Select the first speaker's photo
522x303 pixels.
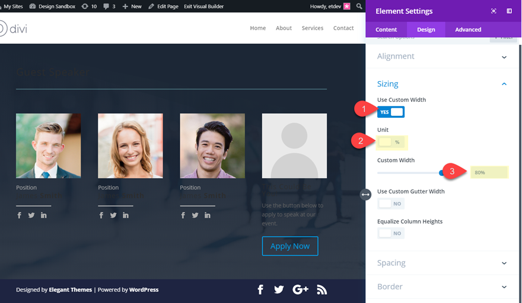pos(48,146)
